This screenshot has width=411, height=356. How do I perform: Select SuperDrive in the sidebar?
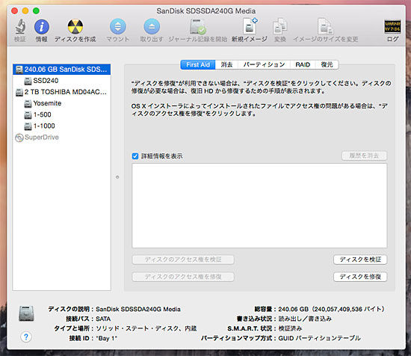(61, 137)
